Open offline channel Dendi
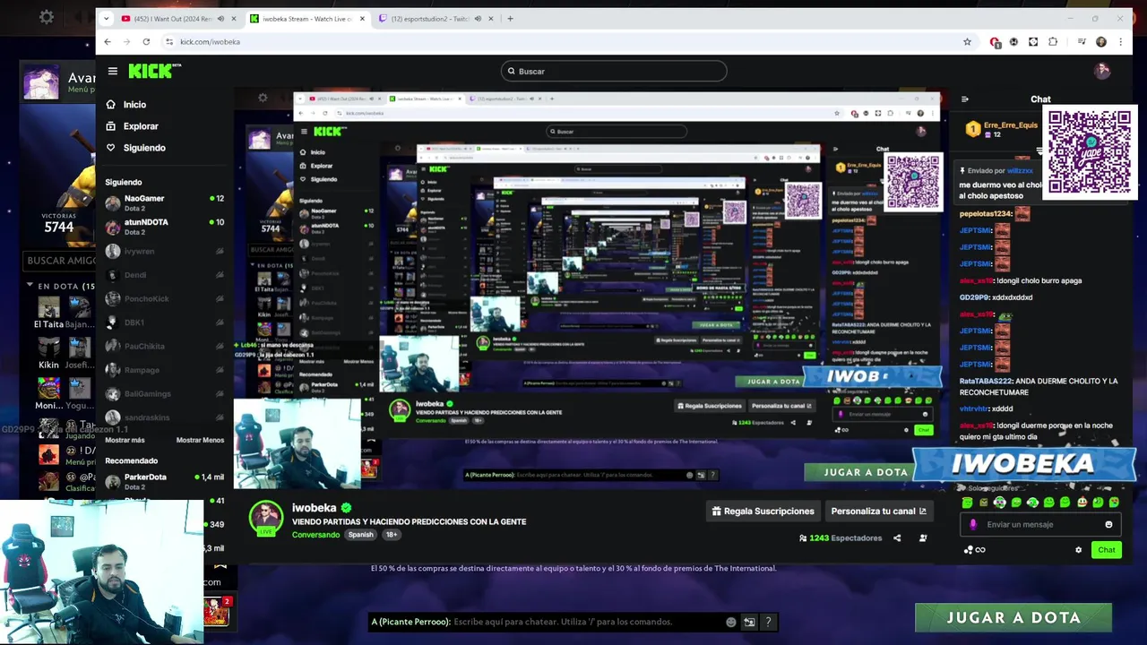This screenshot has height=645, width=1147. pyautogui.click(x=165, y=275)
